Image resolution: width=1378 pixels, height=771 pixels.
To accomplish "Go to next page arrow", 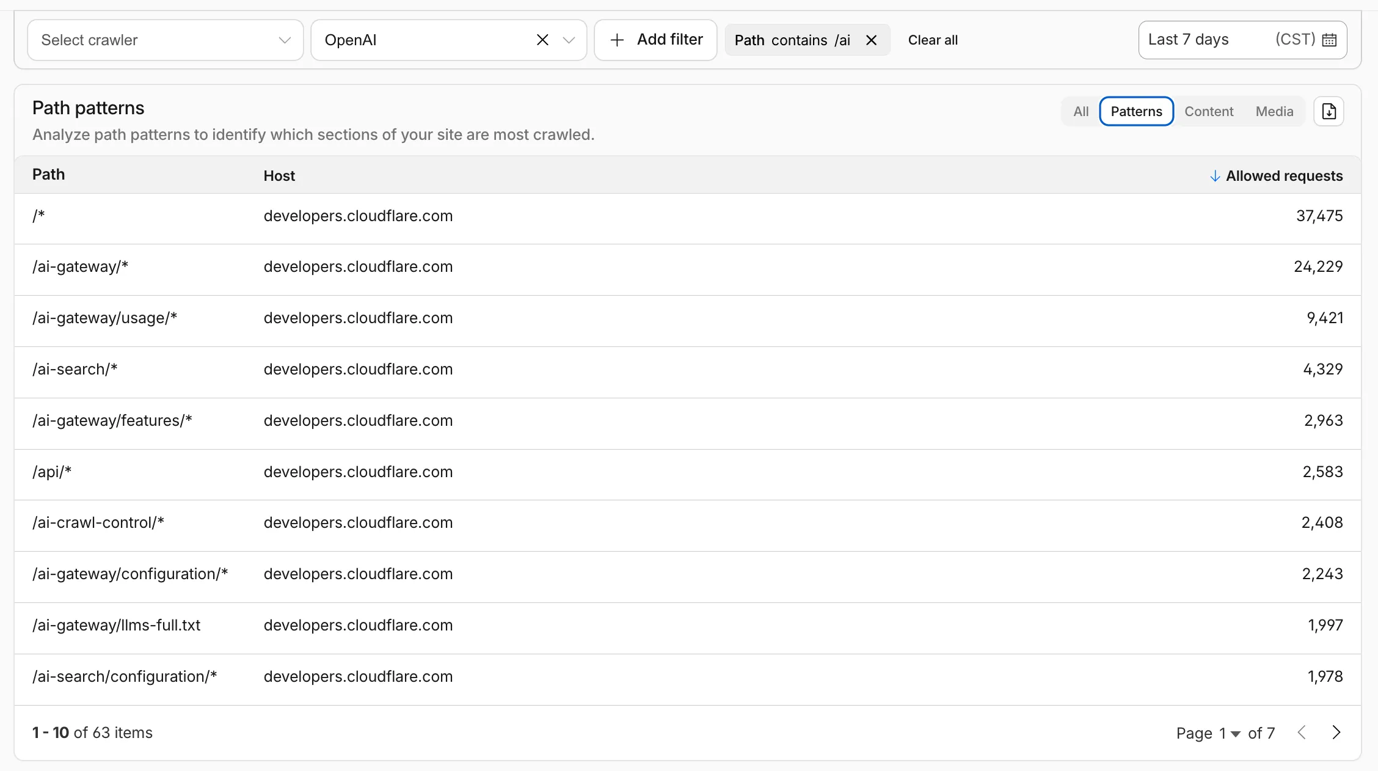I will tap(1336, 733).
